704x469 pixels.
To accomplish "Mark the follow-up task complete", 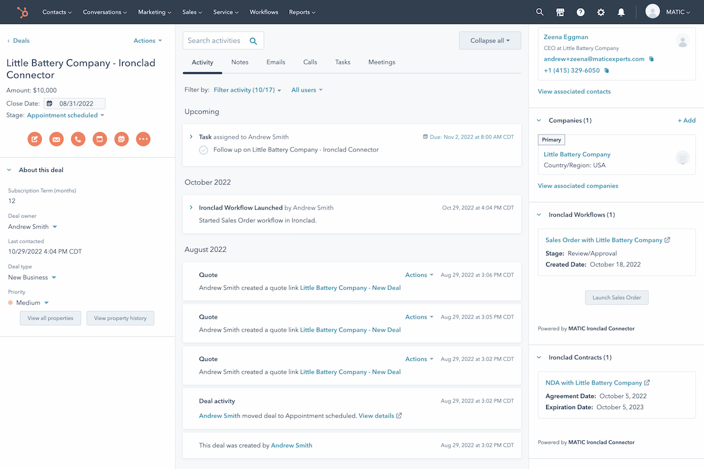I will tap(203, 150).
